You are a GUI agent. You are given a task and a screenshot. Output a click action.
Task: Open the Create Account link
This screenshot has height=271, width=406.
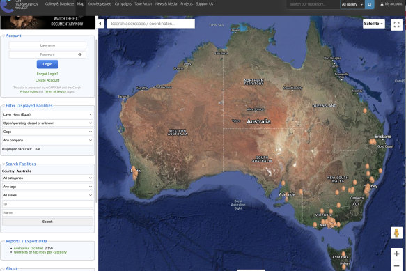tap(47, 80)
